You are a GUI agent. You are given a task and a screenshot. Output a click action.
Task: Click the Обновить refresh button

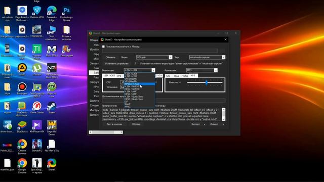pos(110,57)
